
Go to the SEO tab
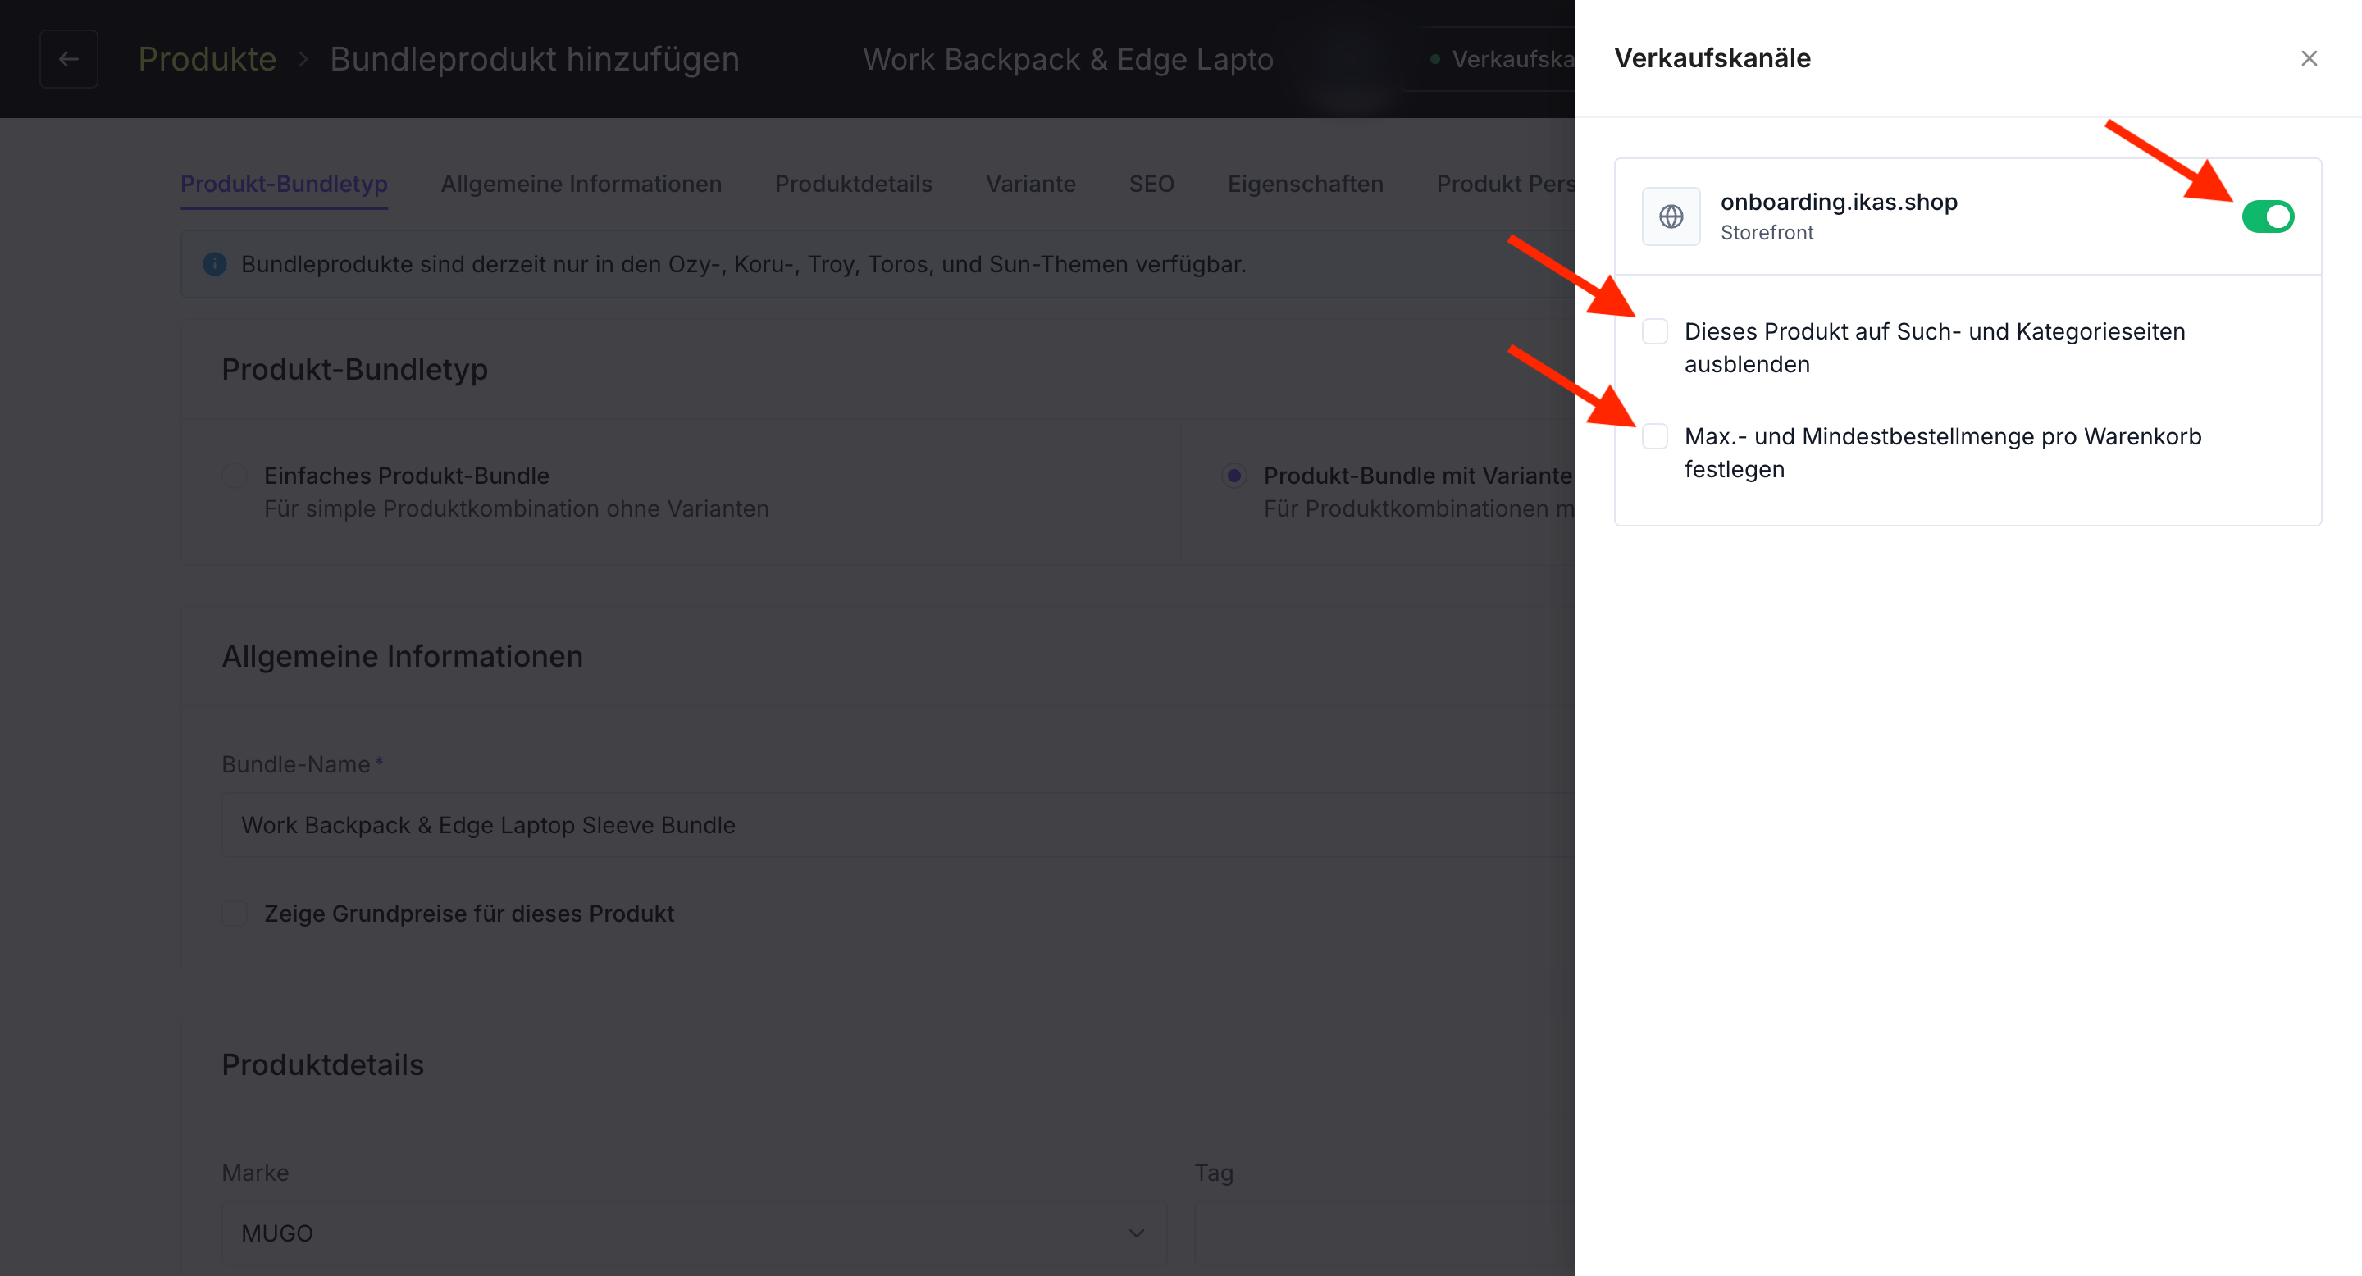tap(1151, 185)
